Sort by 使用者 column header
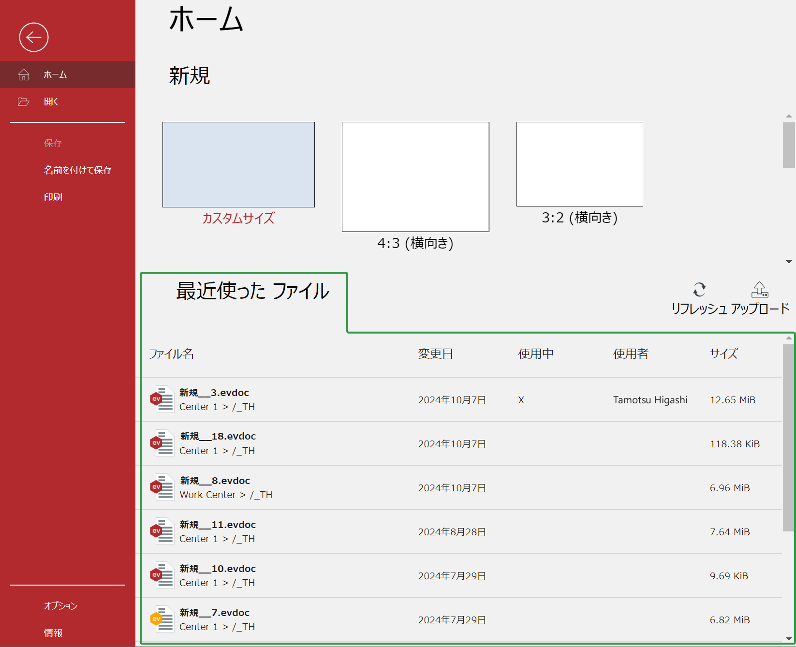Screen dimensions: 796x647 coord(631,354)
